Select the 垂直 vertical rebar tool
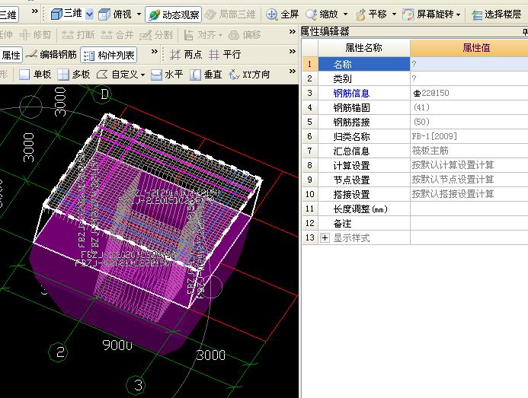Image resolution: width=528 pixels, height=398 pixels. [x=206, y=75]
